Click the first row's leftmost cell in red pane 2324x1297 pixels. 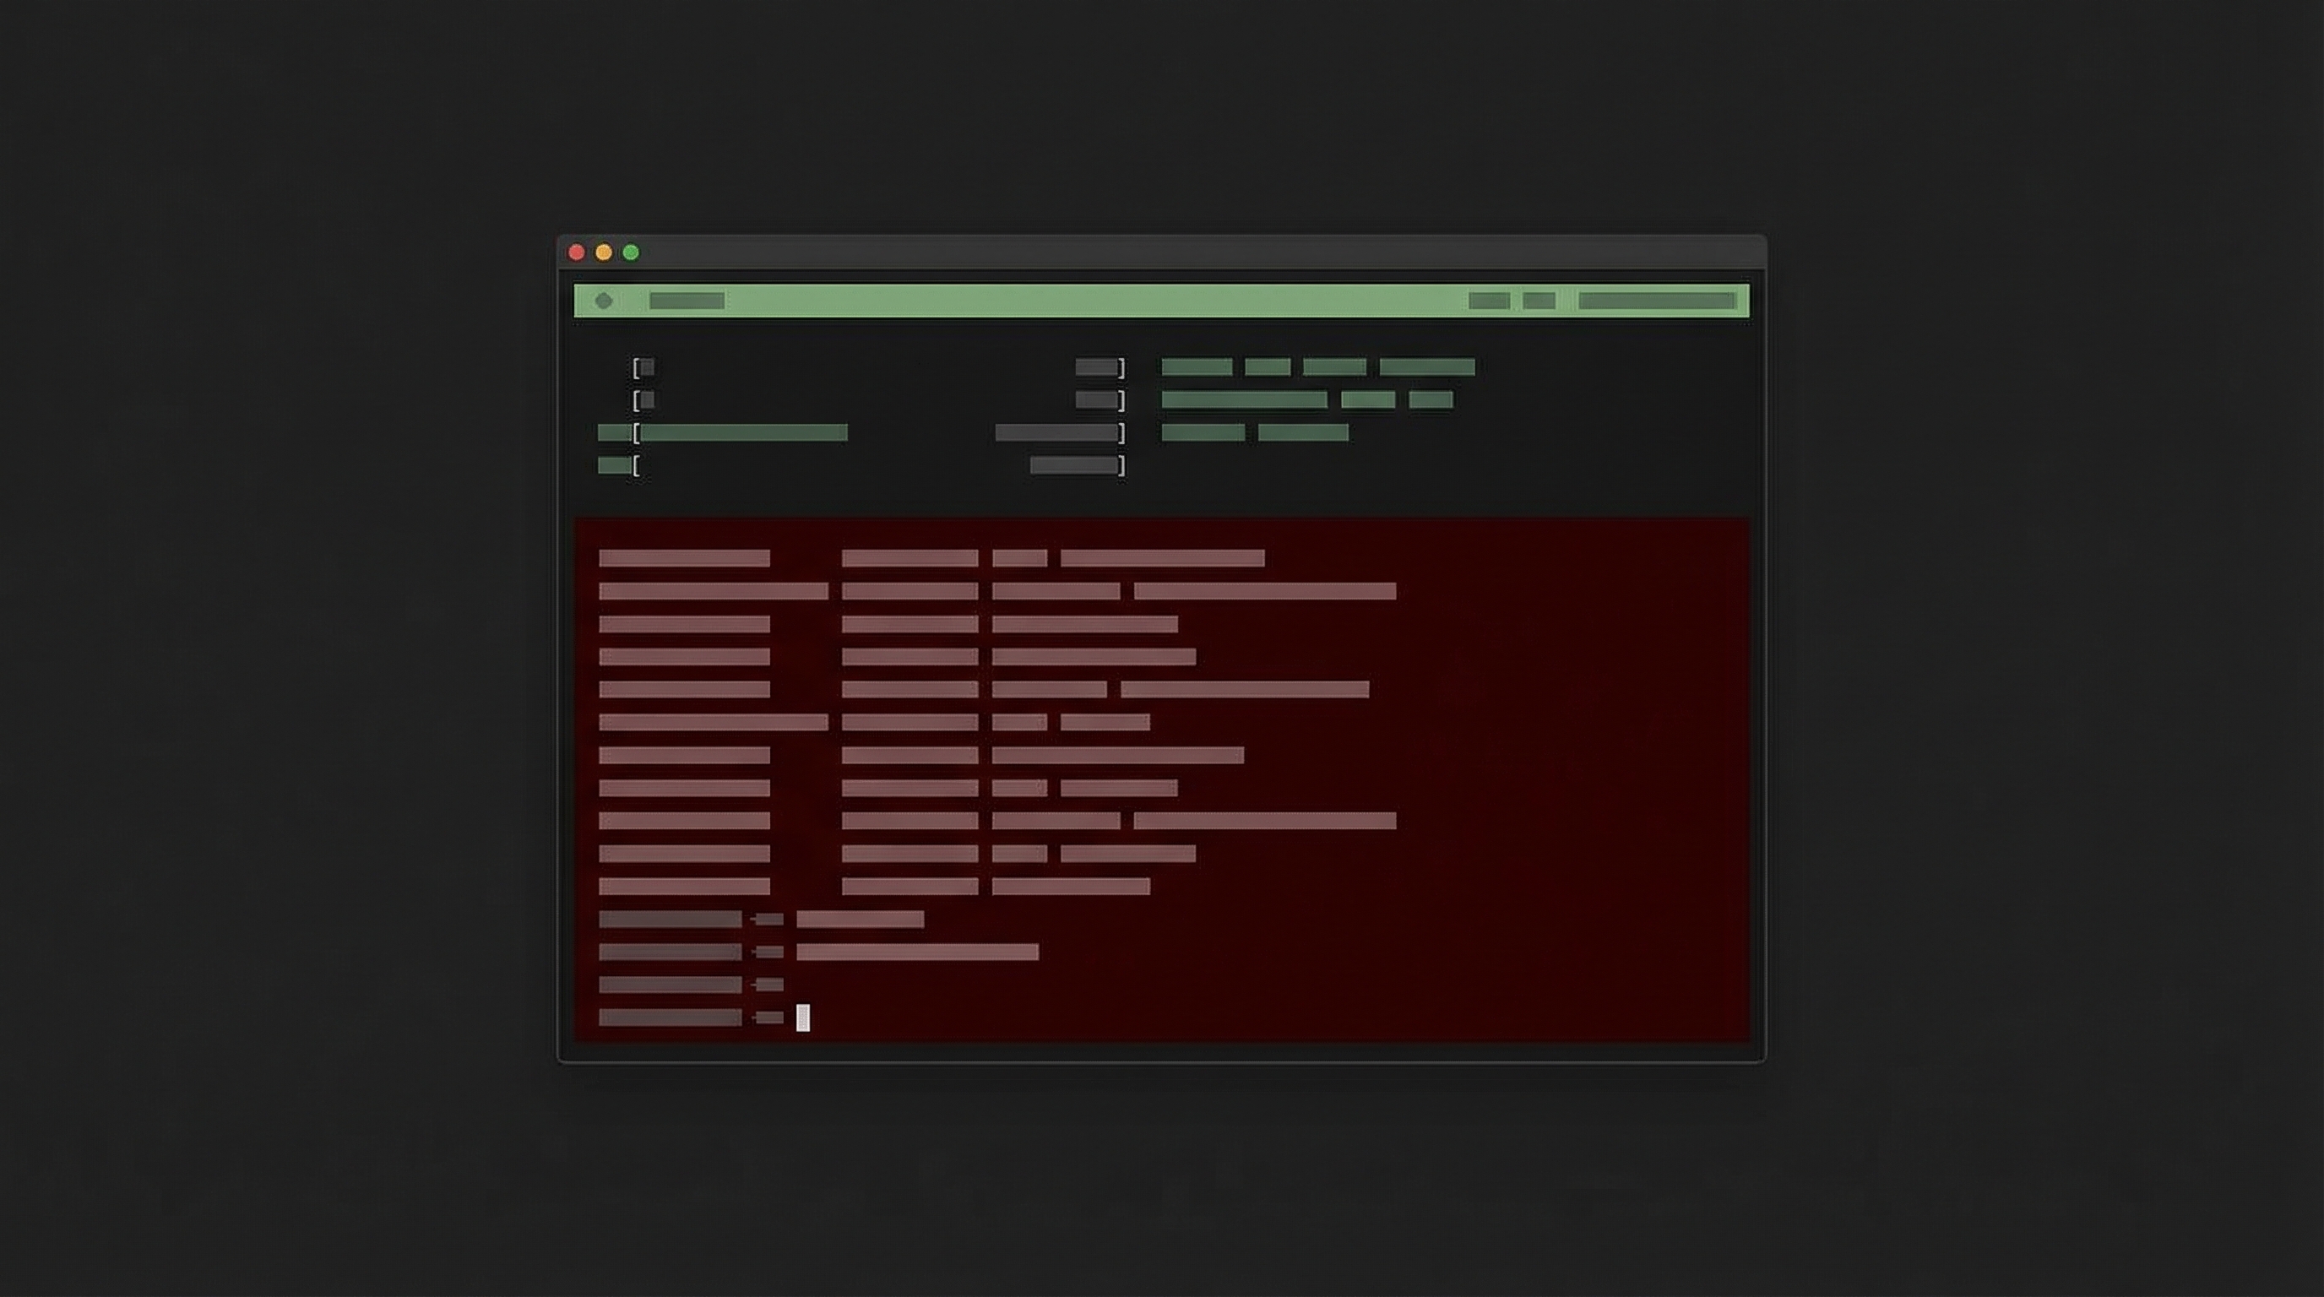[x=684, y=558]
